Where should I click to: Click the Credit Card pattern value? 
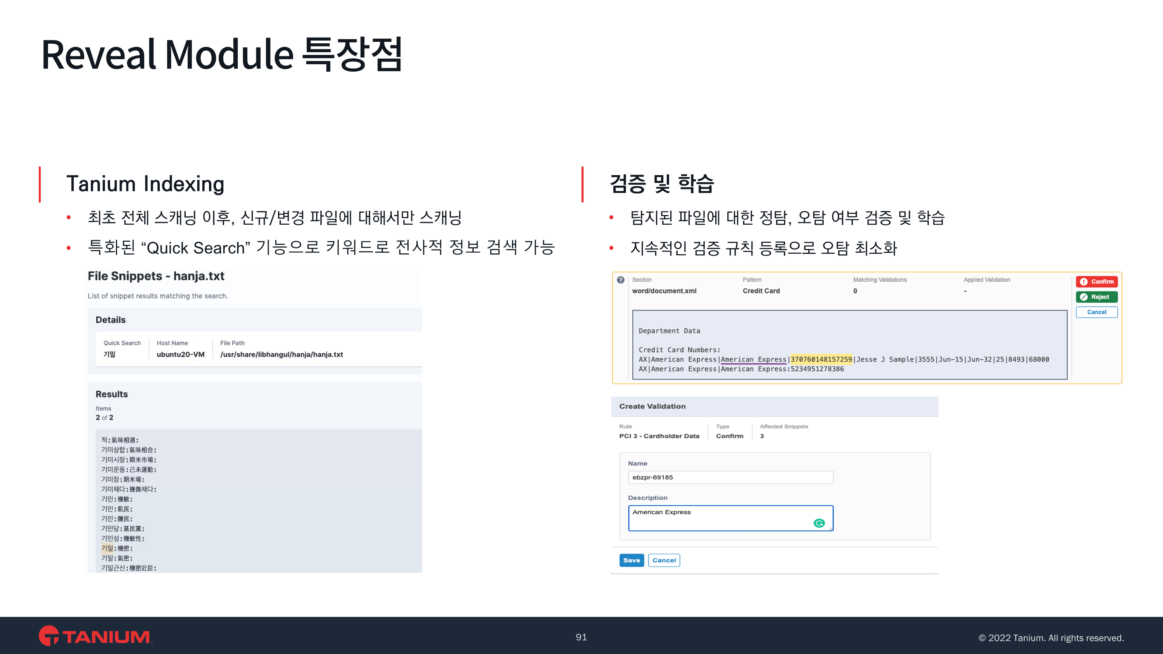[761, 291]
